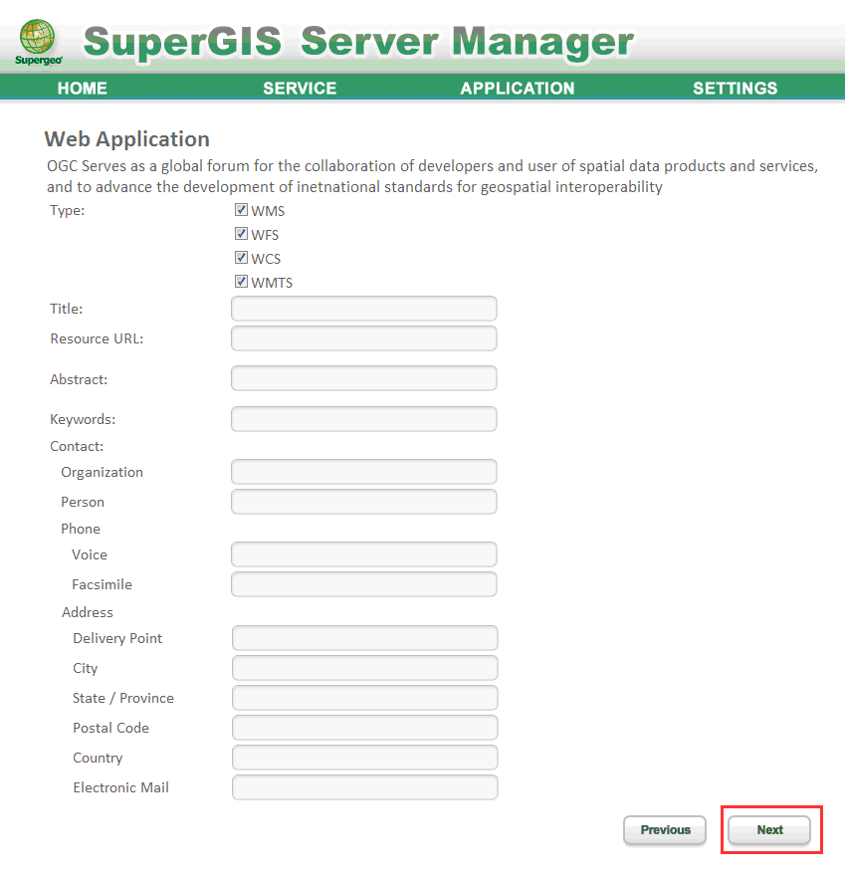Image resolution: width=845 pixels, height=877 pixels.
Task: Click the Organization input field
Action: point(364,472)
